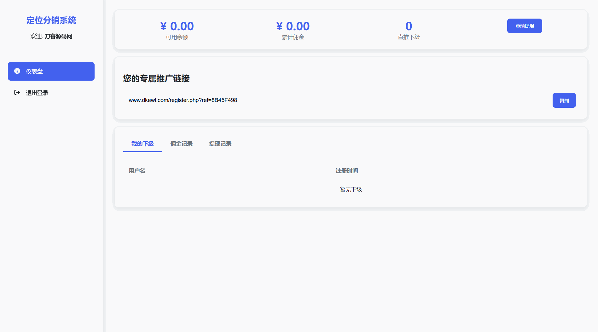This screenshot has height=332, width=598.
Task: Click the 用户名 column header
Action: point(137,171)
